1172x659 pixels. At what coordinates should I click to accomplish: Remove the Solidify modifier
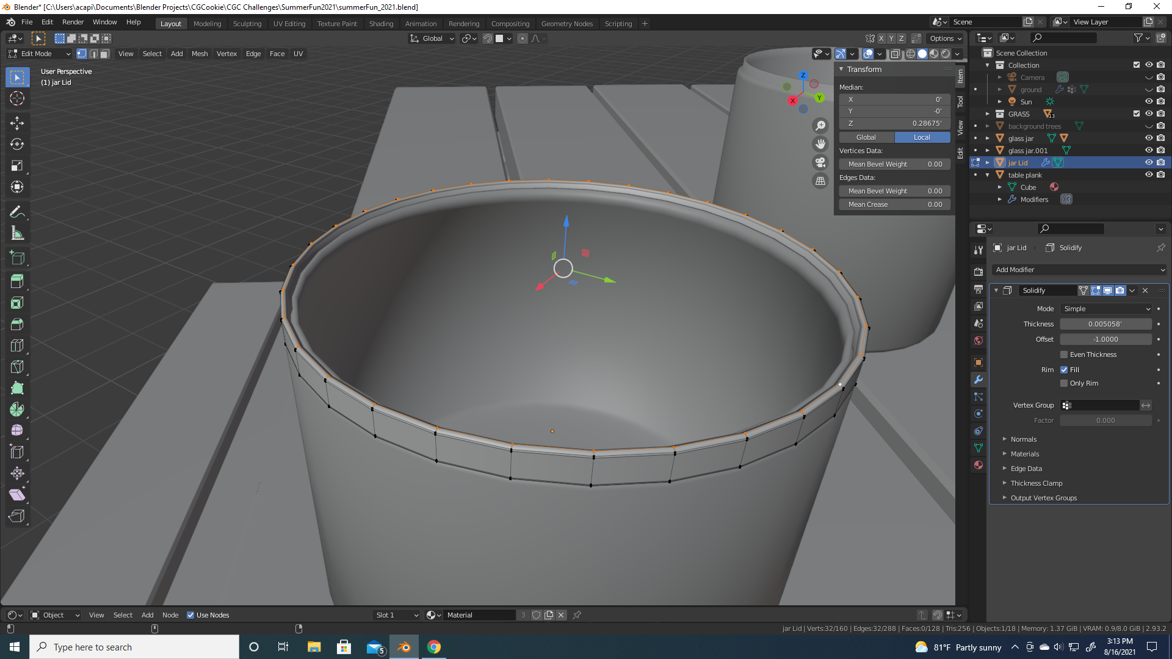click(x=1145, y=290)
